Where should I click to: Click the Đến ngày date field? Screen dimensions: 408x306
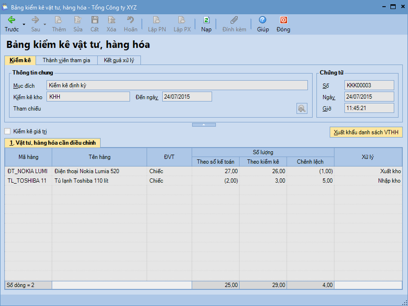(x=187, y=97)
